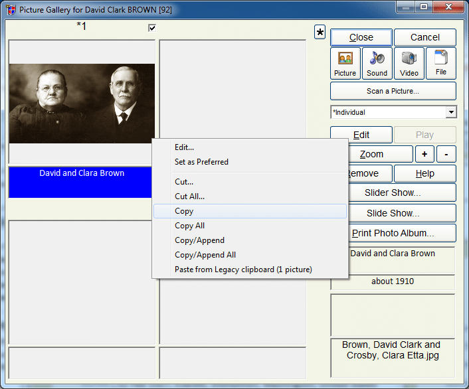This screenshot has height=389, width=469.
Task: Select the empty third picture slot at bottom left
Action: (x=81, y=283)
